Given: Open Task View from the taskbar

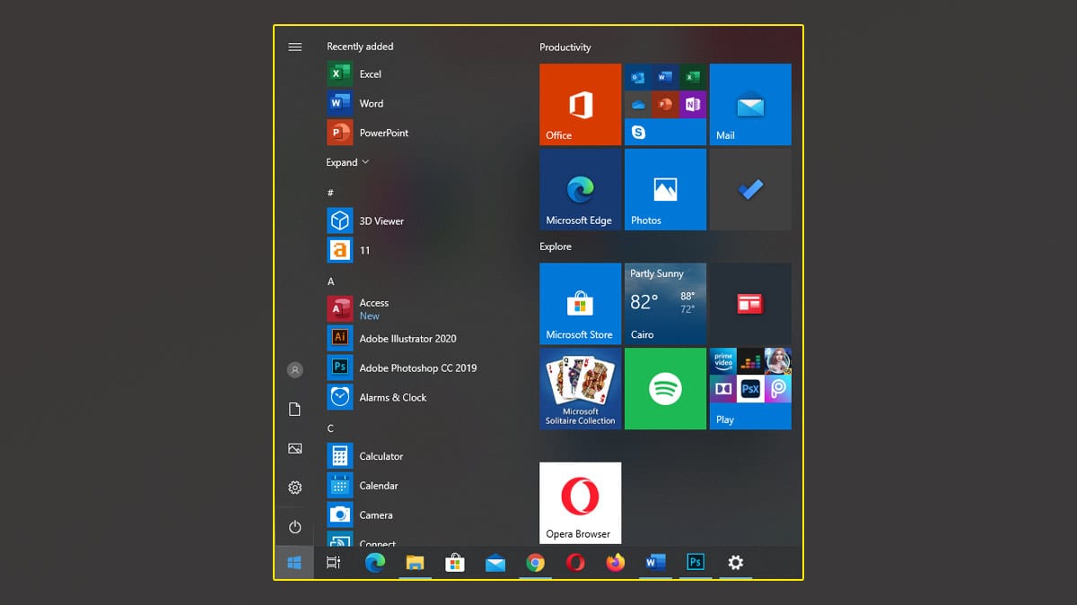Looking at the screenshot, I should coord(333,563).
